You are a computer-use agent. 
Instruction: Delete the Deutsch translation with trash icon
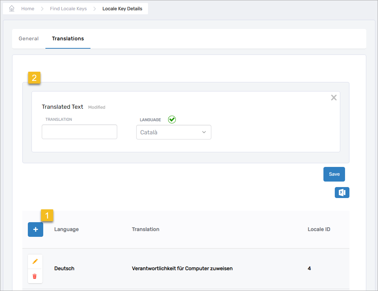35,276
